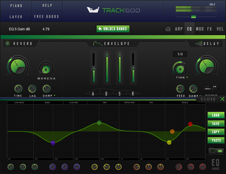Click the Delay waves icon
The image size is (226, 174).
point(199,44)
